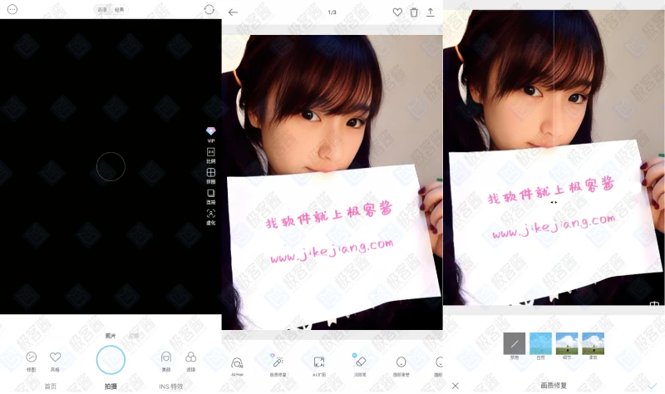Open the 修图 photo edit icon

(x=31, y=362)
